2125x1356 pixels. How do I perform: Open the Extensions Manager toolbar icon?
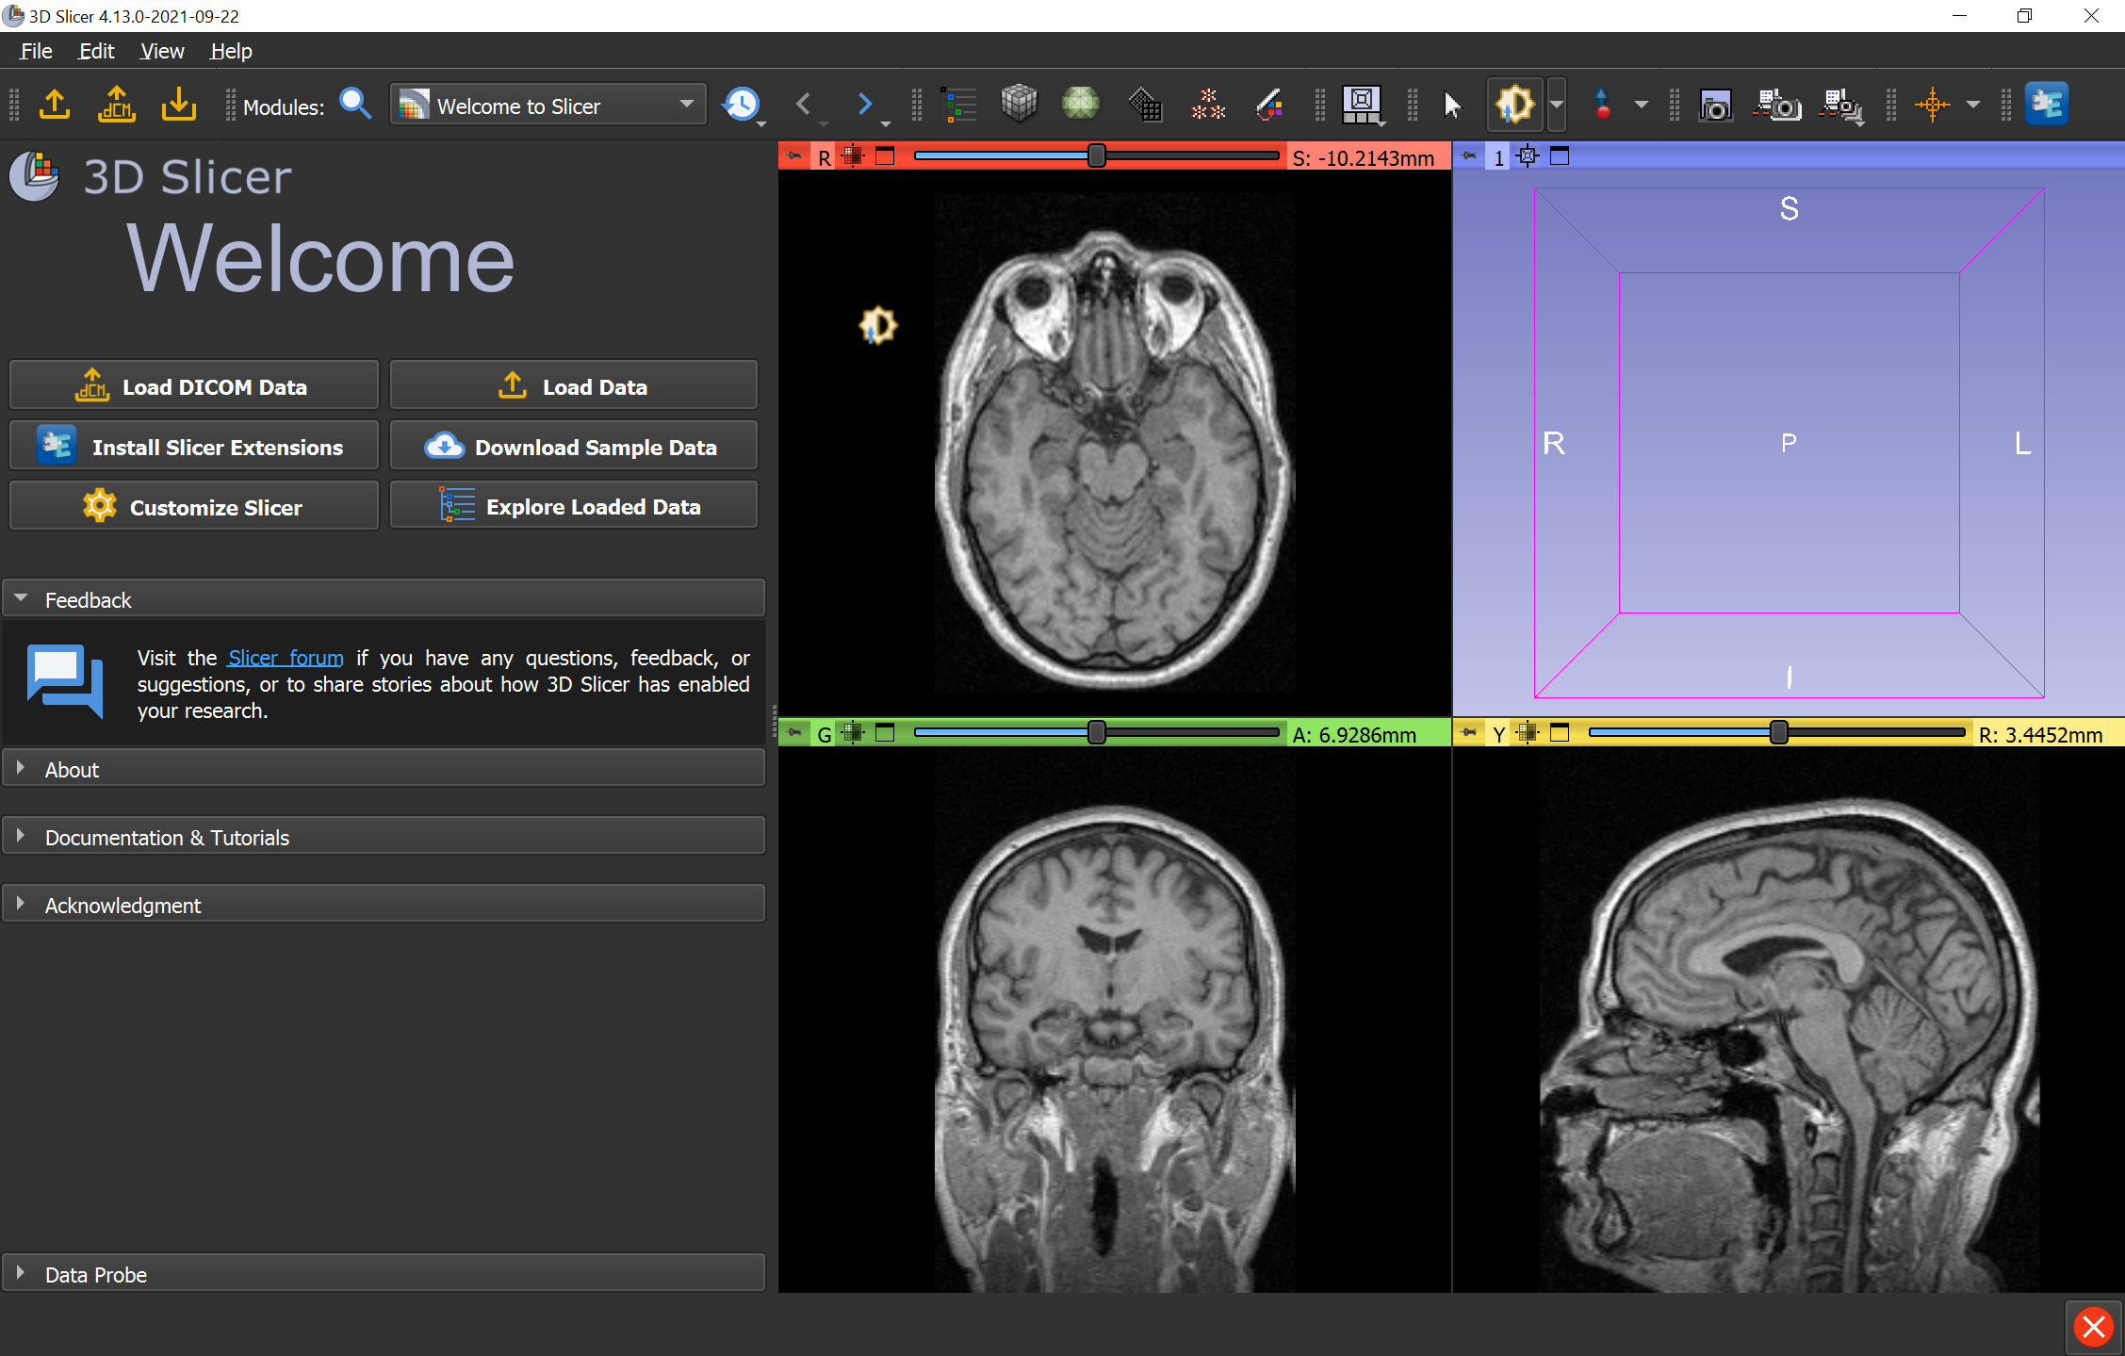point(2046,104)
